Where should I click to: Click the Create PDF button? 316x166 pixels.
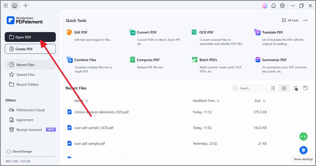30,49
